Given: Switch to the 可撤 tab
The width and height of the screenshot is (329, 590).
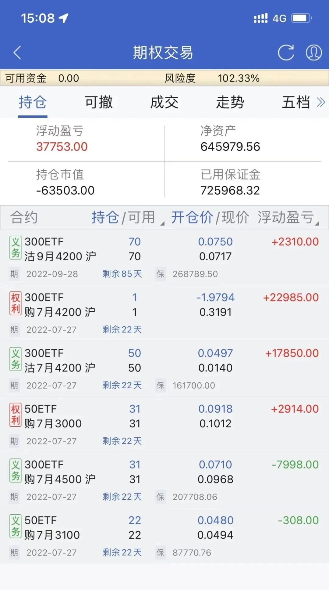Looking at the screenshot, I should click(x=98, y=102).
